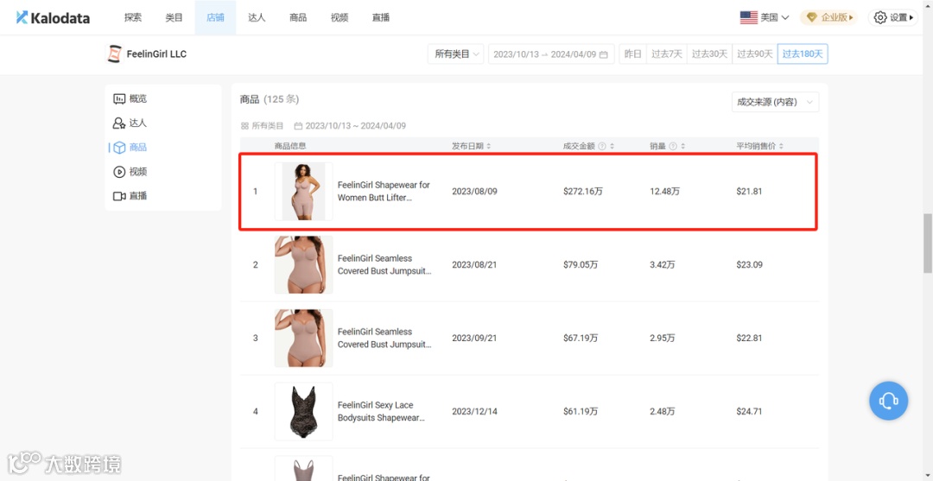Click the $79.05万 sales amount
The width and height of the screenshot is (933, 481).
tap(581, 264)
